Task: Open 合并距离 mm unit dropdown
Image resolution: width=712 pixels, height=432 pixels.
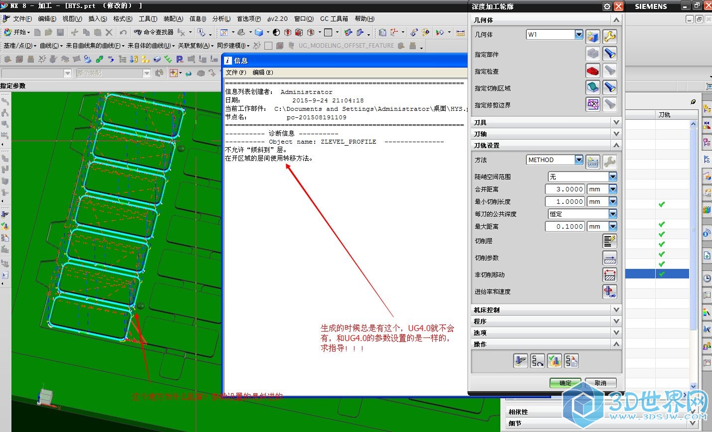Action: tap(613, 189)
